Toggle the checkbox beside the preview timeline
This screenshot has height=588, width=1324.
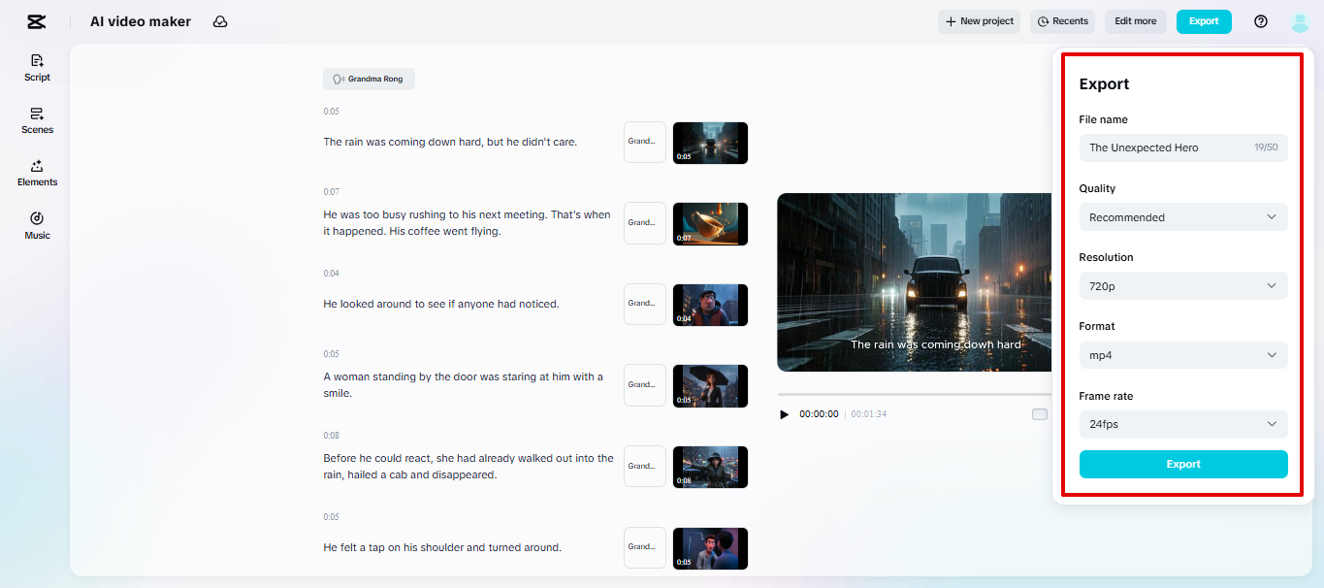[x=1040, y=413]
